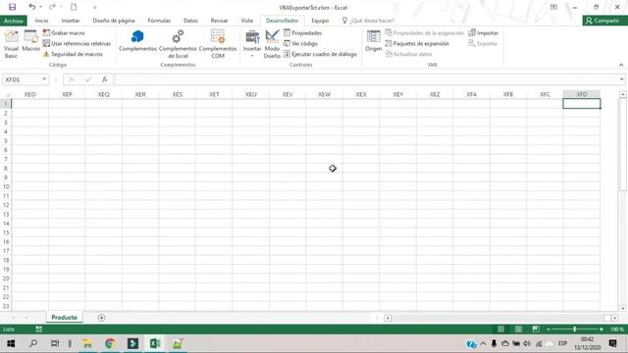This screenshot has height=353, width=628.
Task: Select all cells with corner button
Action: point(6,94)
